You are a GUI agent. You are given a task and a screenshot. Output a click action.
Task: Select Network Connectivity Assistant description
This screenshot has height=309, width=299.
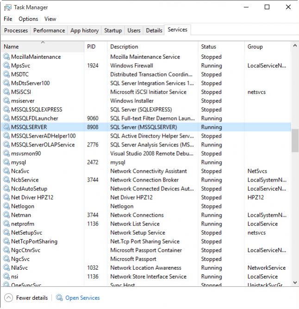click(x=148, y=171)
